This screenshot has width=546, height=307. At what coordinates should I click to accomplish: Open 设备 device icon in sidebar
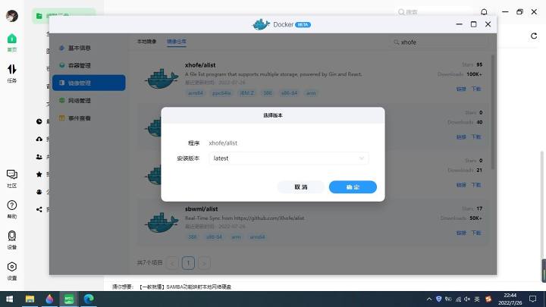[x=12, y=240]
